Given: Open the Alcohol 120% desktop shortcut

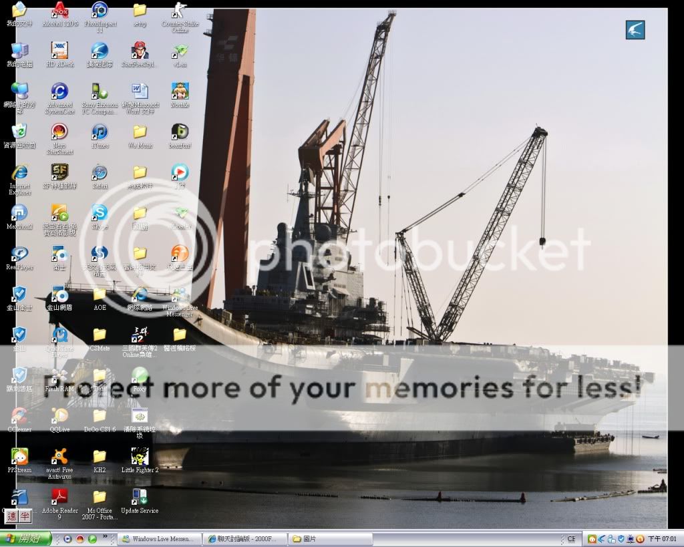Looking at the screenshot, I should tap(59, 11).
